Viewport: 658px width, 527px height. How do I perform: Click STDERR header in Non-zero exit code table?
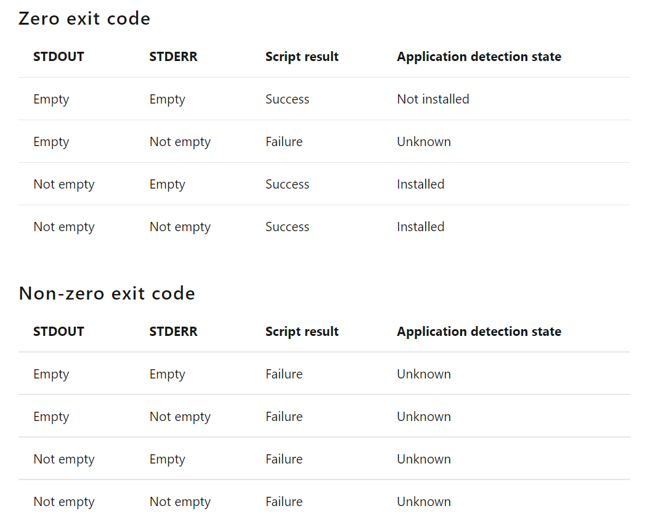point(173,332)
